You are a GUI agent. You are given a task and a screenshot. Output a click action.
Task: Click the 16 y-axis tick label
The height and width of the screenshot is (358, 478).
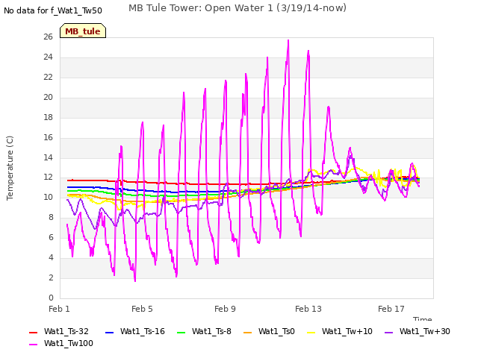coord(48,137)
